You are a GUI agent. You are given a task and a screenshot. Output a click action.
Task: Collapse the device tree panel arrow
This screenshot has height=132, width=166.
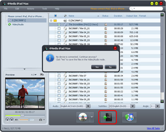click(x=25, y=69)
